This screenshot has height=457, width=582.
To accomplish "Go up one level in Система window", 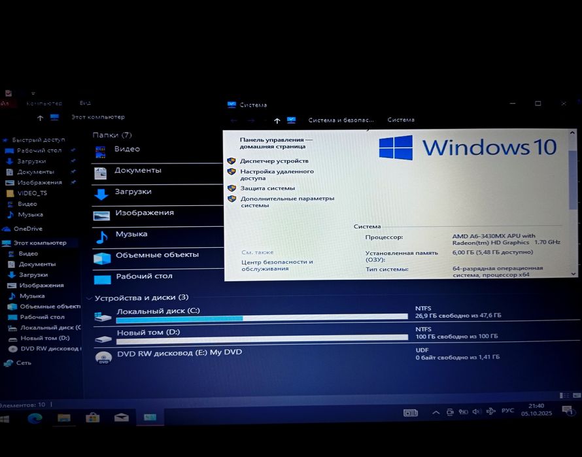I will [x=277, y=121].
